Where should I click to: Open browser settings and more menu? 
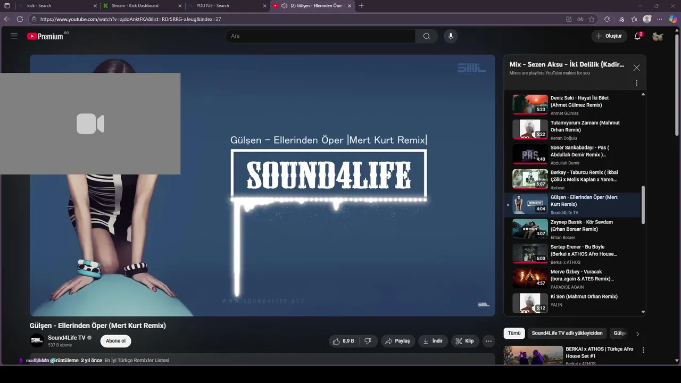coord(660,19)
